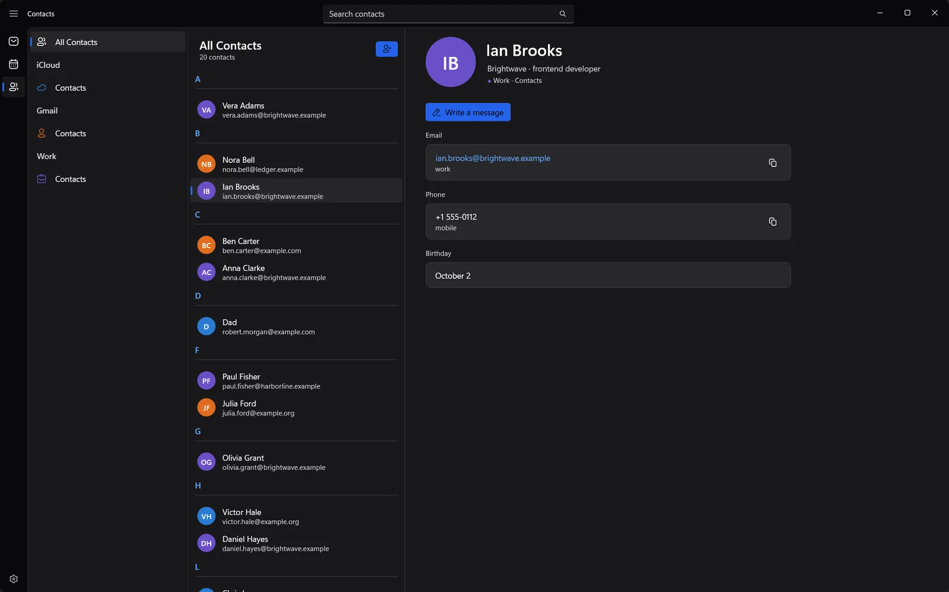949x592 pixels.
Task: Click Daniel Hayes DH avatar
Action: [x=206, y=543]
